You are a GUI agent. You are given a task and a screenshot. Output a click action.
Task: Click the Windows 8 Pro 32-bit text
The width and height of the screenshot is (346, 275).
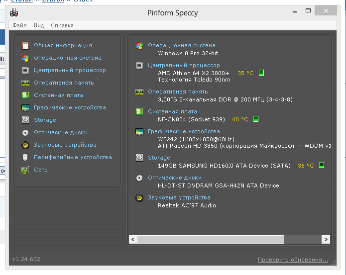[188, 53]
